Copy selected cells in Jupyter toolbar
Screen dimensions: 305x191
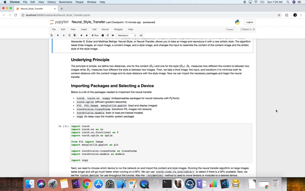pos(69,36)
